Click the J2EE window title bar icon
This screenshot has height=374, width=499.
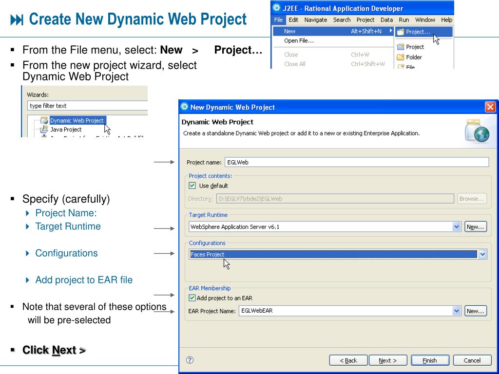pos(277,8)
